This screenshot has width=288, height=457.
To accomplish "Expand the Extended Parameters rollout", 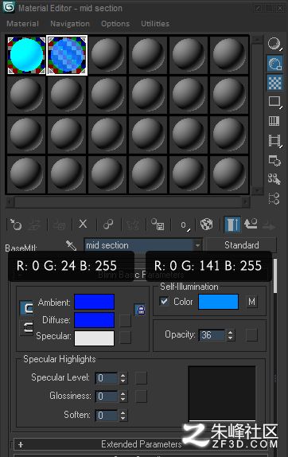I will tap(142, 444).
